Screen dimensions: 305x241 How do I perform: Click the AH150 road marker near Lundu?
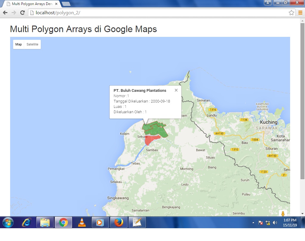[220, 133]
